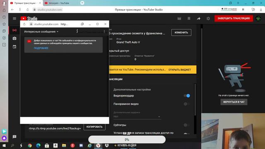This screenshot has width=265, height=149.
Task: Click the 'Дополнительные настройки' heading
Action: (x=132, y=89)
